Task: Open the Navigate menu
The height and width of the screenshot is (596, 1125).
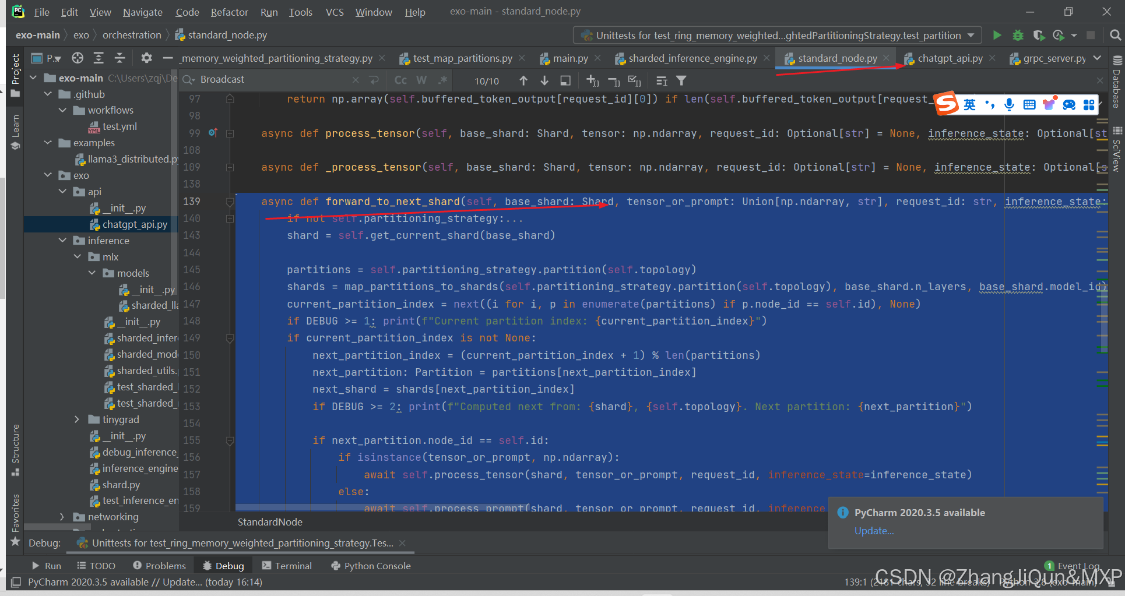Action: coord(142,12)
